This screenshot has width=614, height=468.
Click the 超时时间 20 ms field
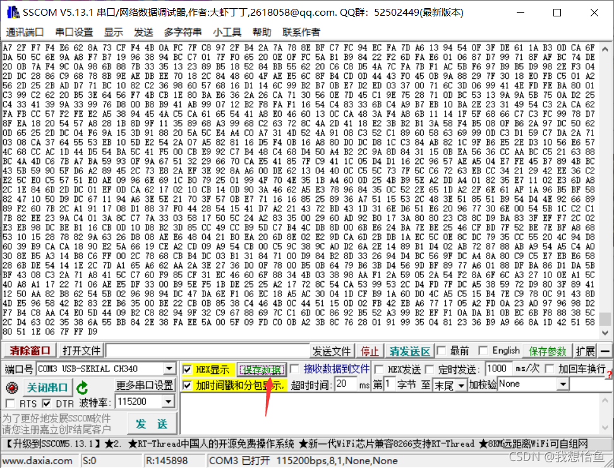(346, 384)
